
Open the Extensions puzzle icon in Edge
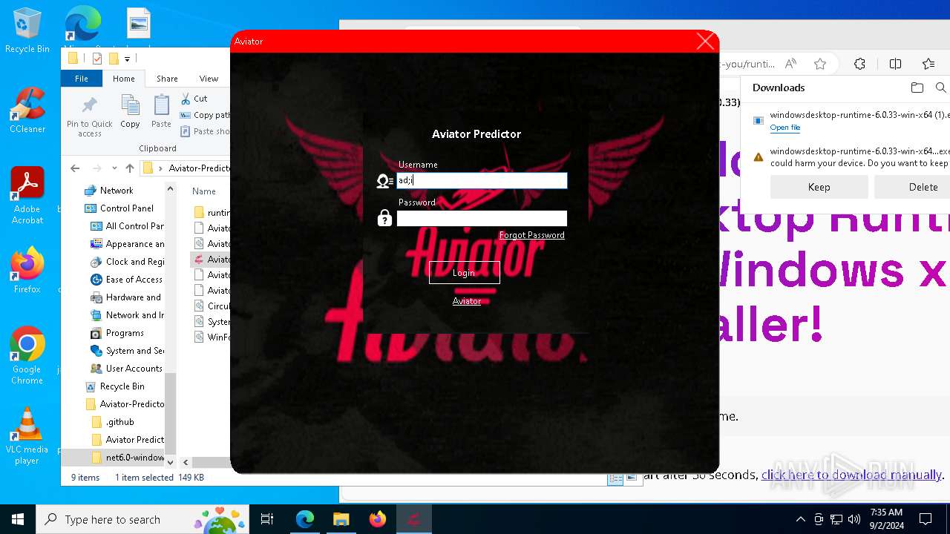(859, 64)
